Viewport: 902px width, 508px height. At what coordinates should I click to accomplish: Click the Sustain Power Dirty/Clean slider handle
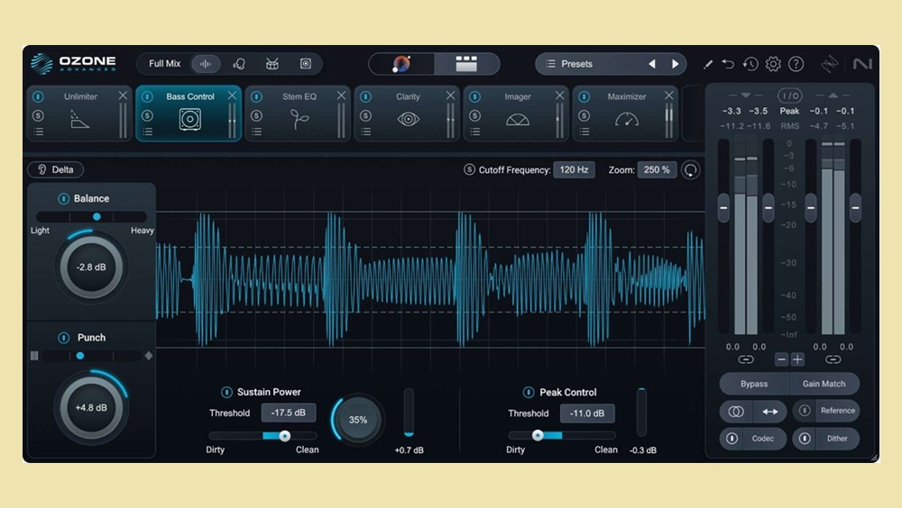point(284,435)
